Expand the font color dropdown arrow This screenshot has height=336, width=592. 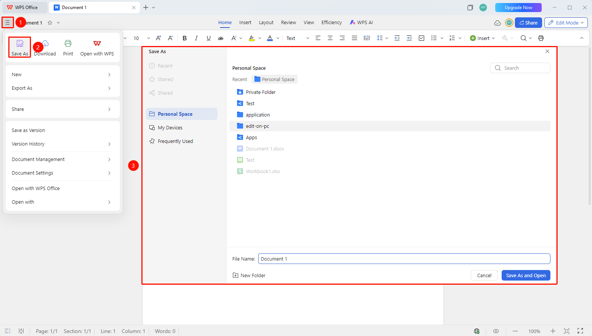pyautogui.click(x=278, y=38)
